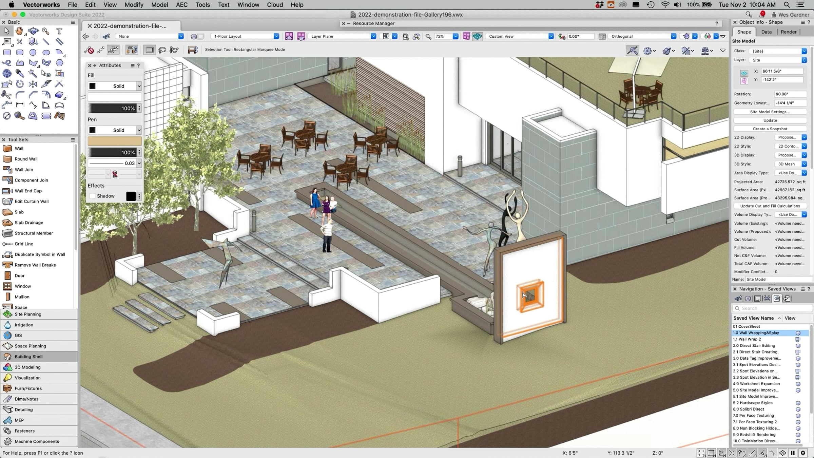814x458 pixels.
Task: Choose the Circle tool
Action: pos(33,53)
